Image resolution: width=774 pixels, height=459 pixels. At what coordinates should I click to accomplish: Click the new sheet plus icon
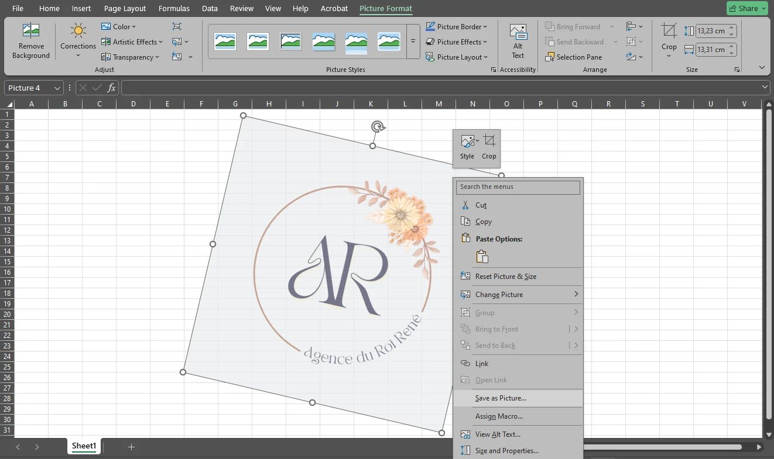click(x=131, y=447)
